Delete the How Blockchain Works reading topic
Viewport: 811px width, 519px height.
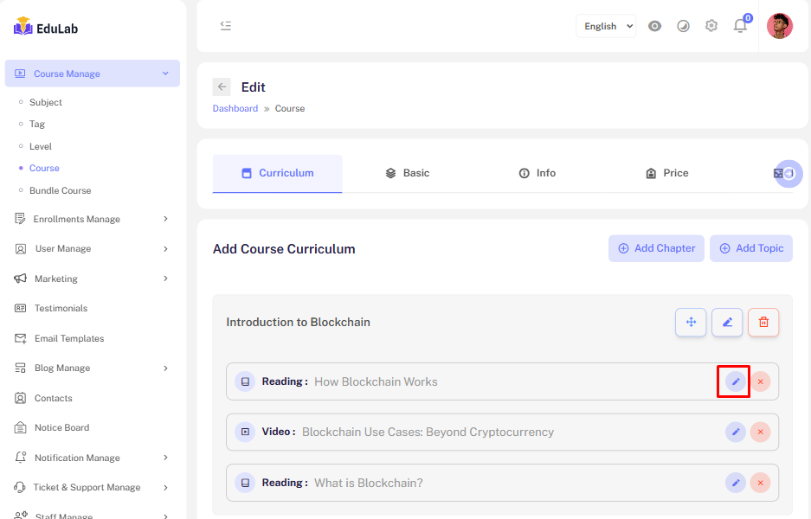click(x=760, y=381)
